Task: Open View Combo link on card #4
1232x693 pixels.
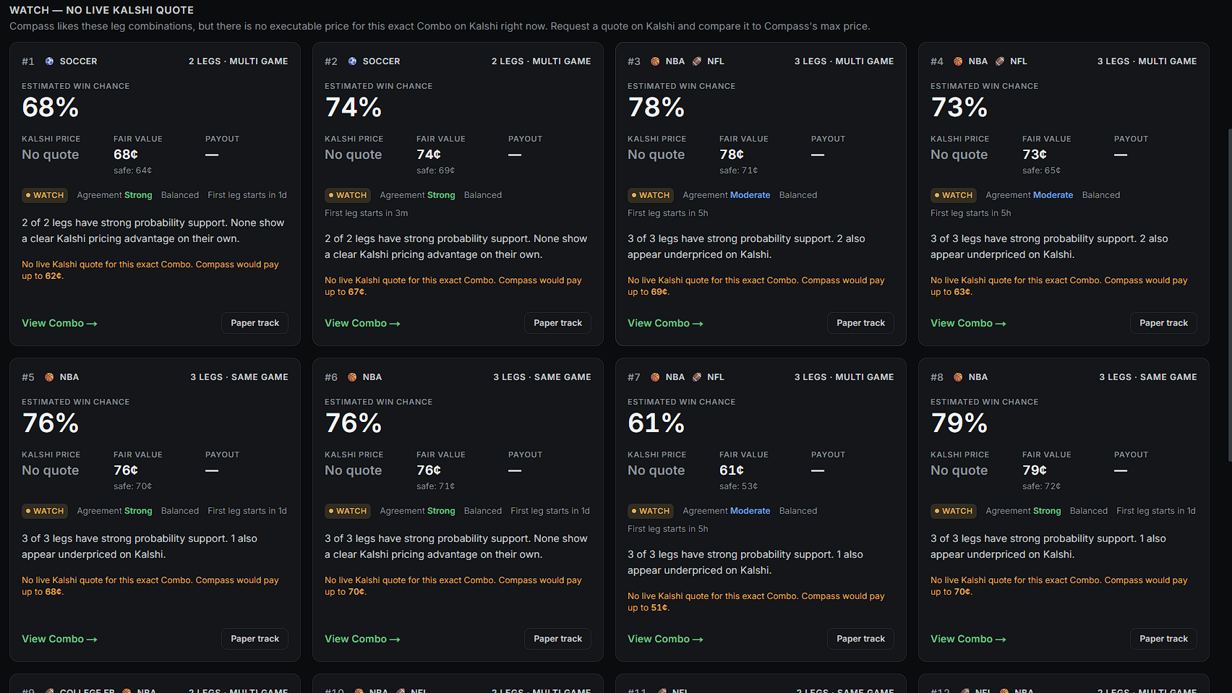Action: 968,323
